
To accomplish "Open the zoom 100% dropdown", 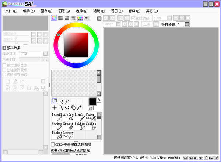I will click(x=169, y=18).
